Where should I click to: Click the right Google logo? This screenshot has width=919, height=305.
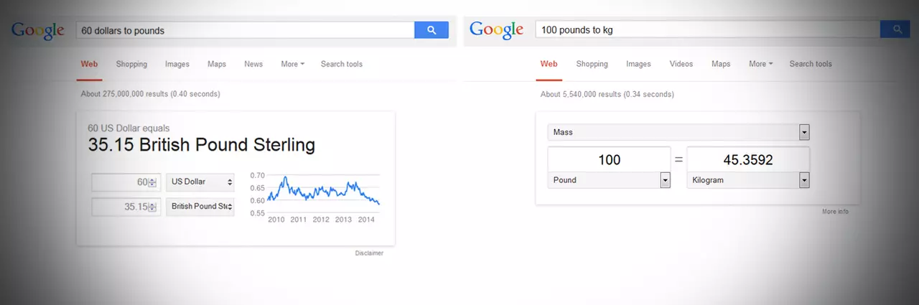pos(497,30)
